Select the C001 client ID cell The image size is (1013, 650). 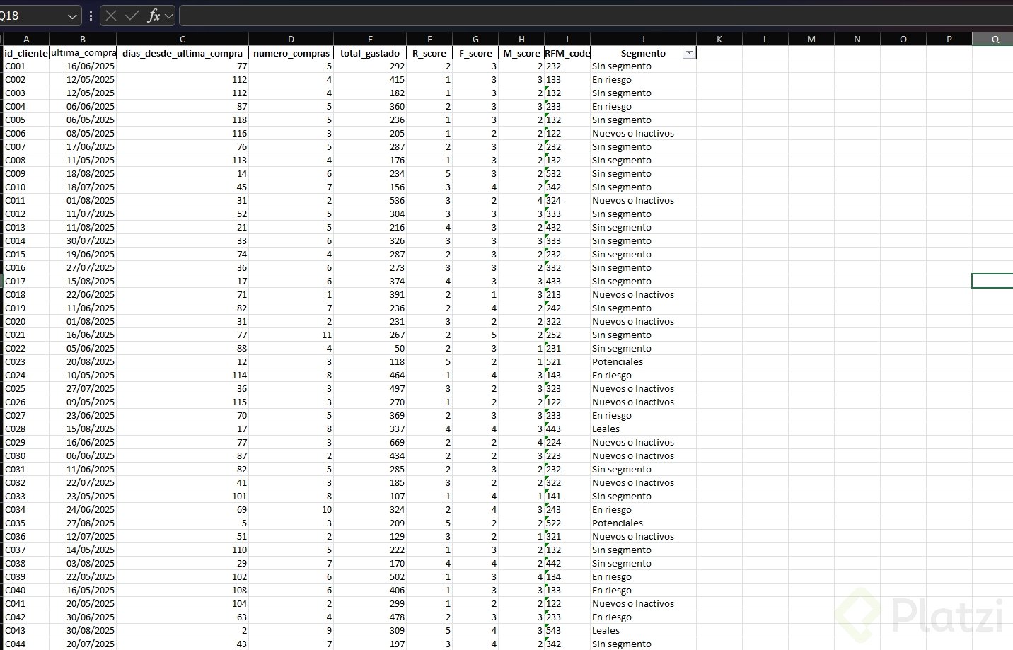coord(26,66)
